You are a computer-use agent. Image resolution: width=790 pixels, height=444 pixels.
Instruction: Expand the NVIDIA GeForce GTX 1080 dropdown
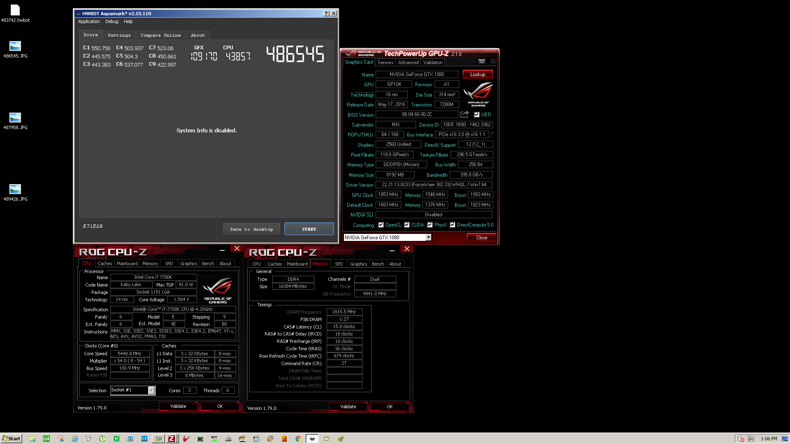[x=428, y=237]
